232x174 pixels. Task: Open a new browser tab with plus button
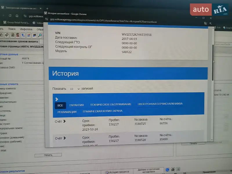[x=47, y=9]
